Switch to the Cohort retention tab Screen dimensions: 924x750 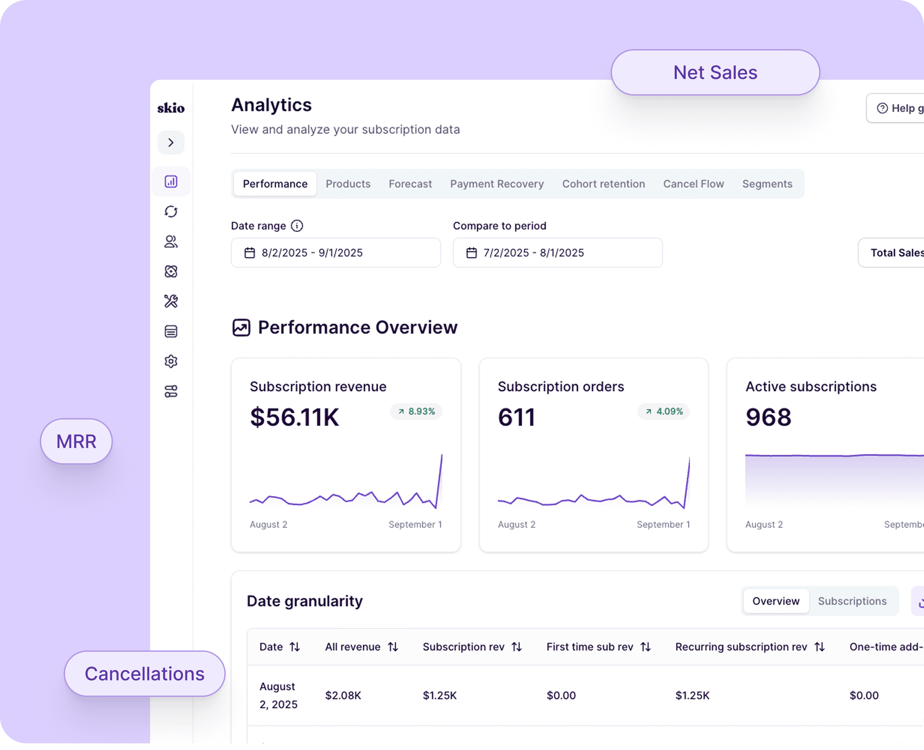click(x=603, y=184)
